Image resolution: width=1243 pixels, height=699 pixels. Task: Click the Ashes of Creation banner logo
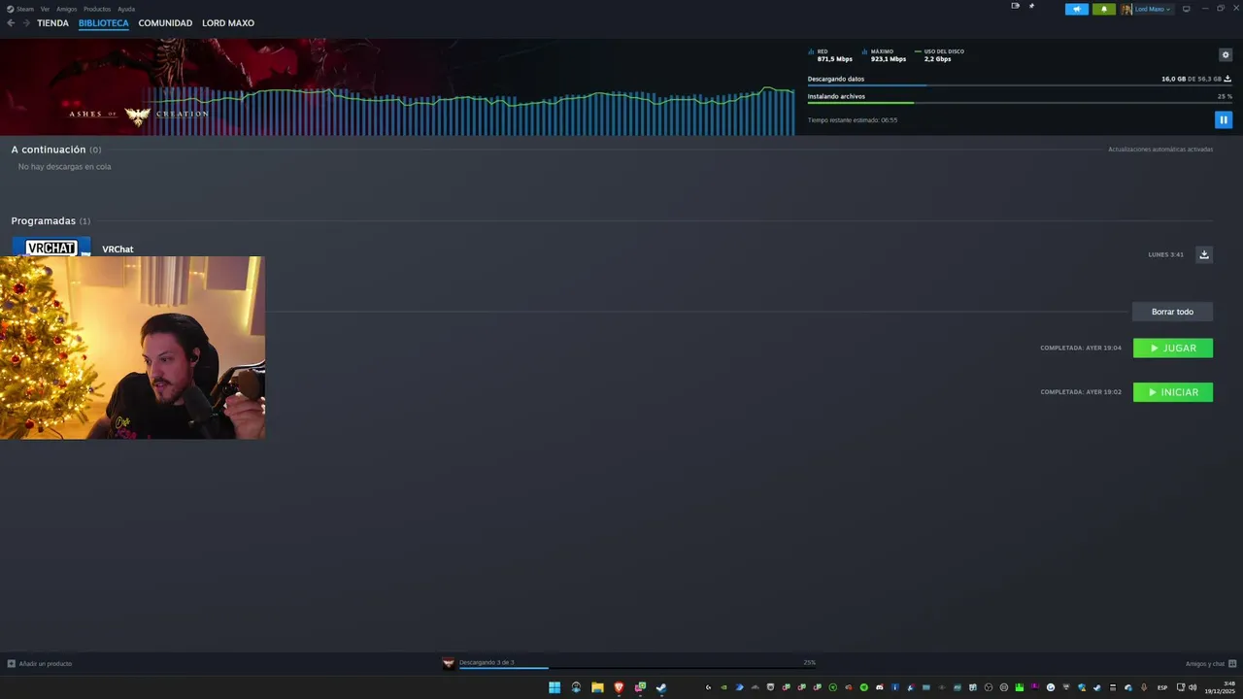pyautogui.click(x=138, y=115)
